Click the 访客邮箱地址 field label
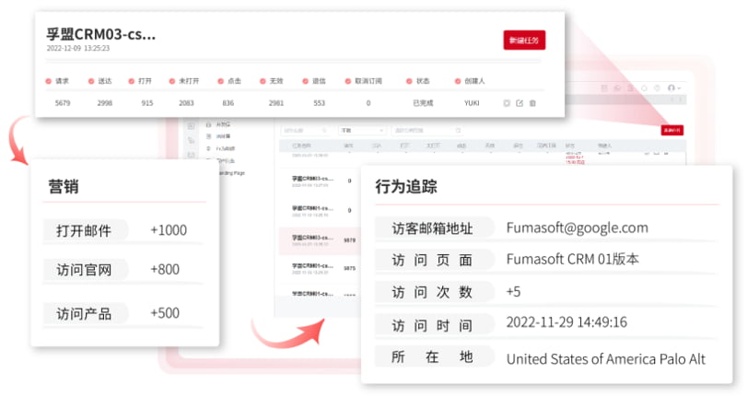 [432, 228]
